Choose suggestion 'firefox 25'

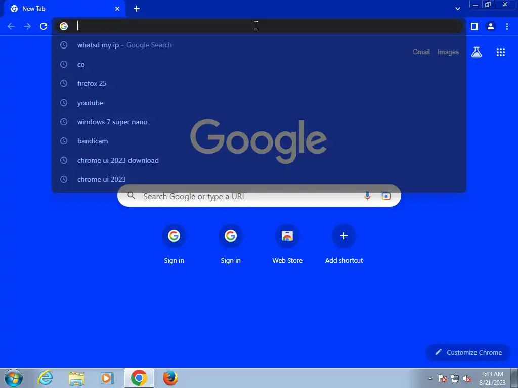click(259, 83)
